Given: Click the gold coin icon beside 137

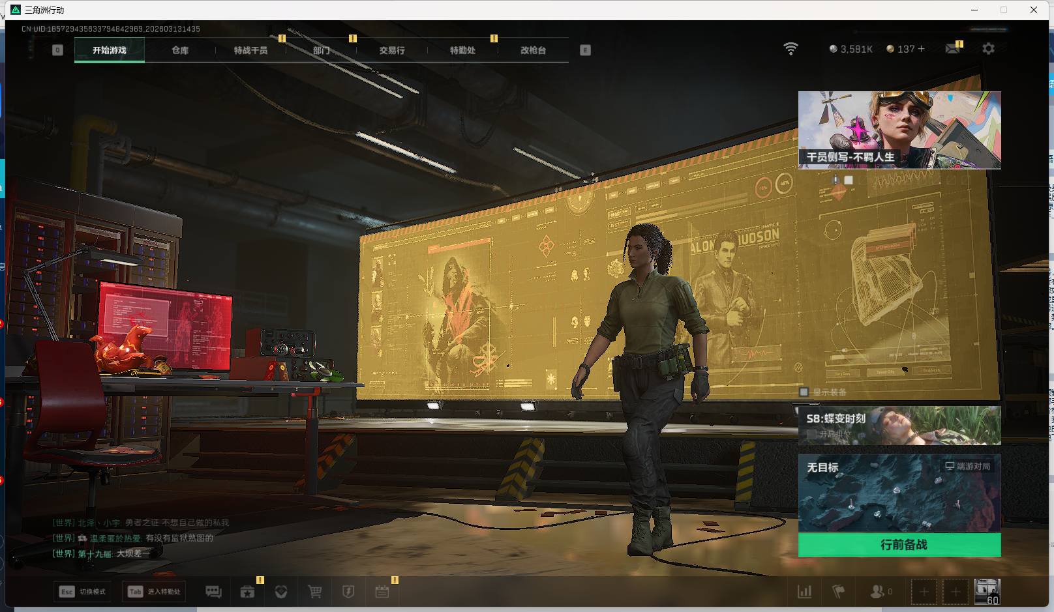Looking at the screenshot, I should pyautogui.click(x=890, y=49).
